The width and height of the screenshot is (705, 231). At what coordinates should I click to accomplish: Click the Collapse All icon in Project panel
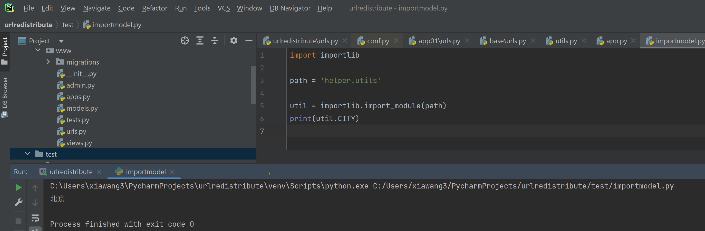(215, 41)
